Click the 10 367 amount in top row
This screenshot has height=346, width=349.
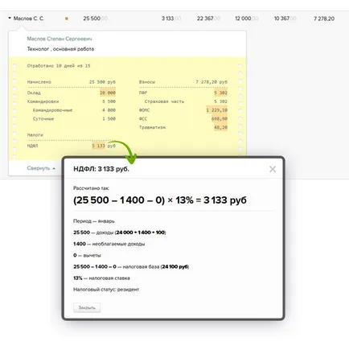pos(285,19)
